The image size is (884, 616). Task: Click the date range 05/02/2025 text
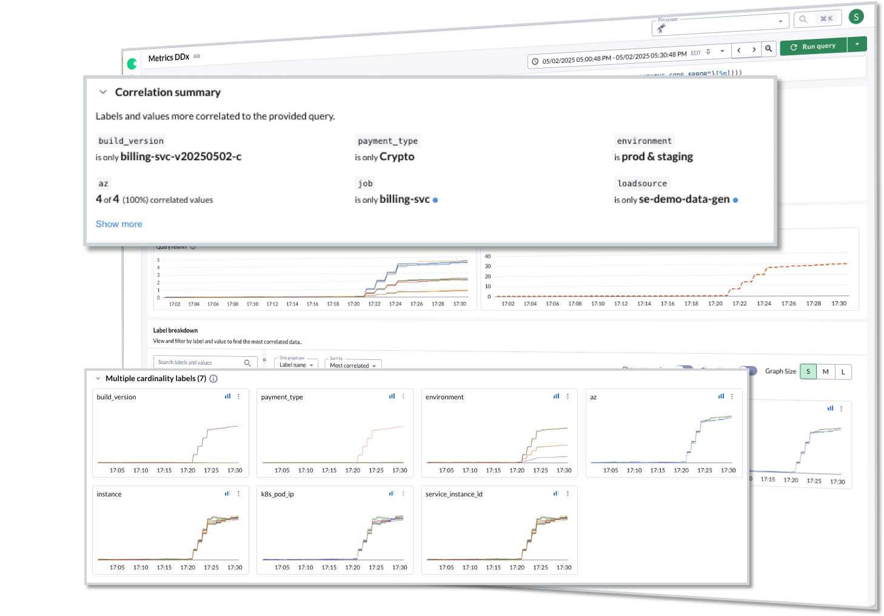coord(614,58)
